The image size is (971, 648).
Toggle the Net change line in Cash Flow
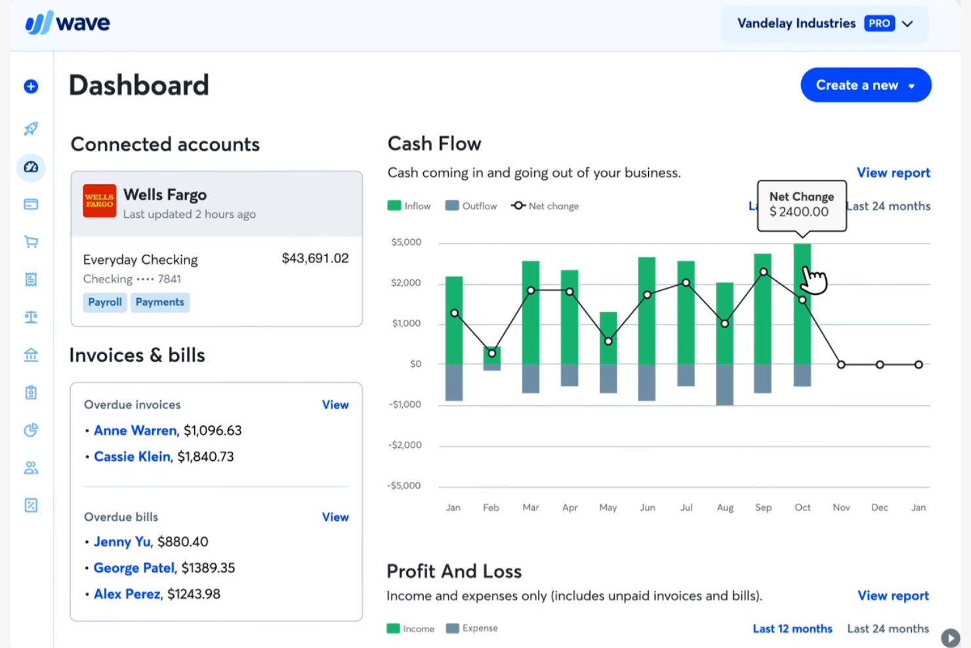(x=545, y=205)
